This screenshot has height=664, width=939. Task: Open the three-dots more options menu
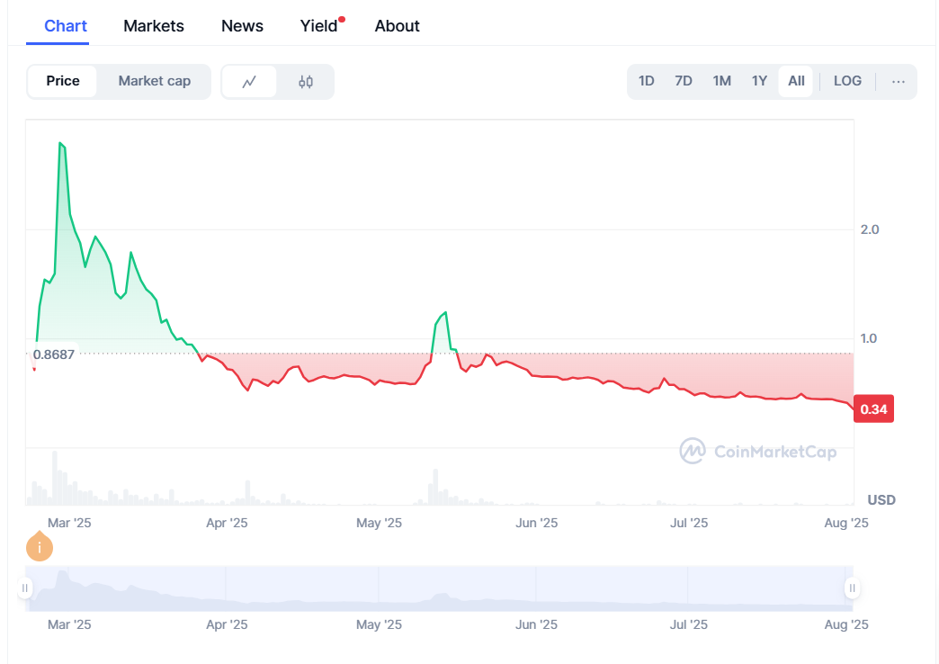point(898,81)
